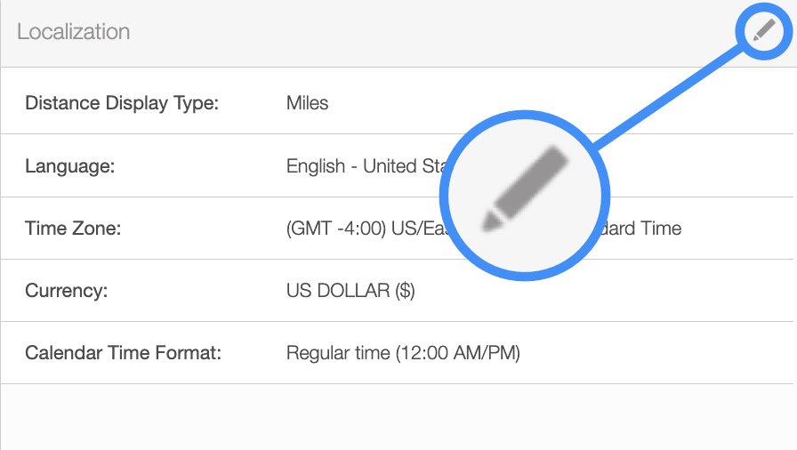Select the Currency field label
Screen dimensions: 797x450
67,291
